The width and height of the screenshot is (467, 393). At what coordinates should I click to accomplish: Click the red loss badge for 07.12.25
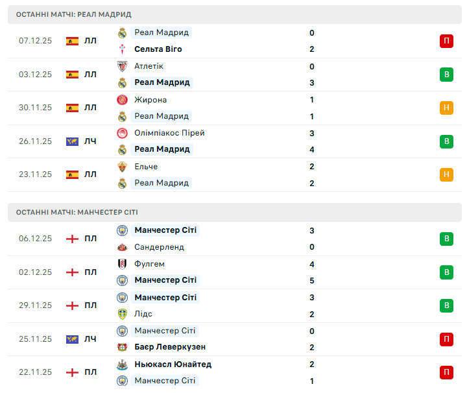click(x=446, y=41)
